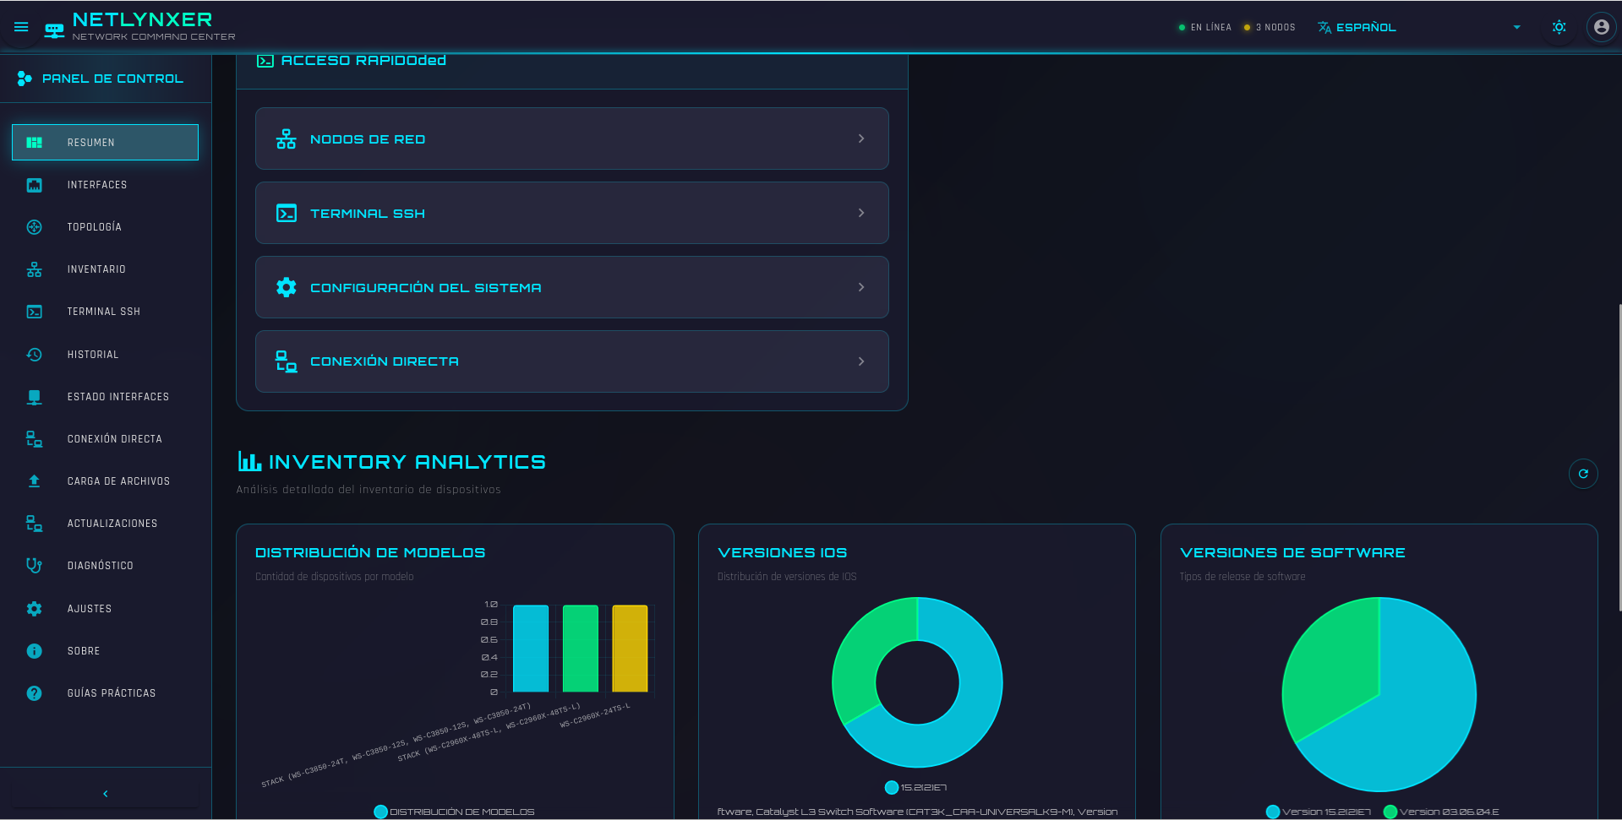
Task: Switch to the Interfaces section
Action: 97,184
